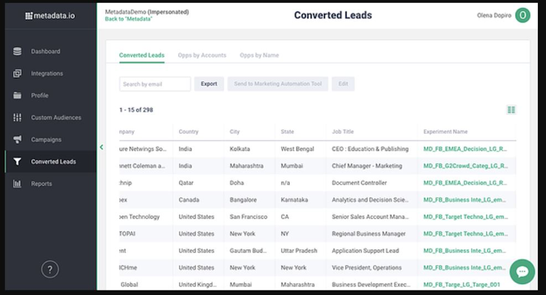Click the Reports bar chart icon
Viewport: 546px width, 295px height.
[17, 184]
